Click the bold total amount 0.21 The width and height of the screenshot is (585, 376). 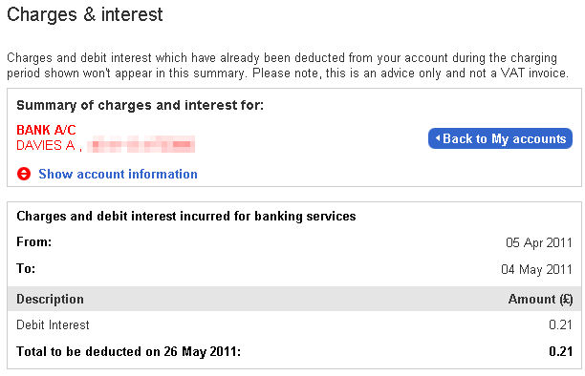click(x=560, y=351)
